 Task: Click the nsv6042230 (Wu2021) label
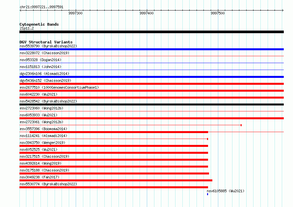(39, 94)
